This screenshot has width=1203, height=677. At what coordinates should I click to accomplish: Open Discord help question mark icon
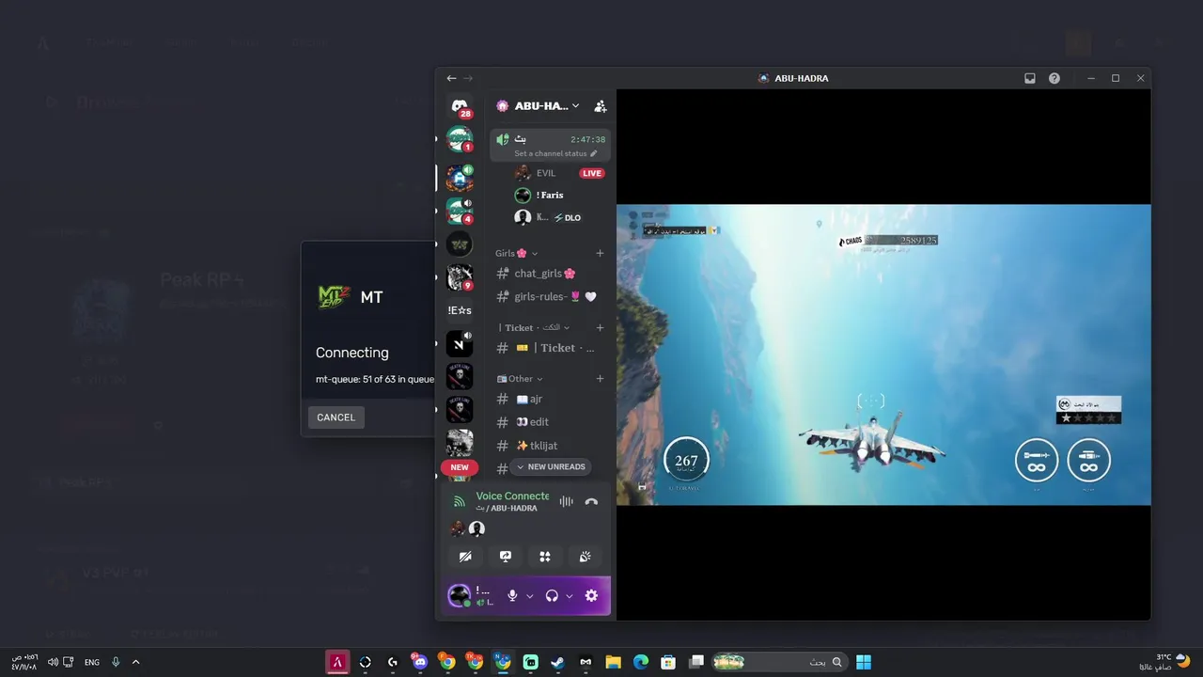tap(1055, 78)
